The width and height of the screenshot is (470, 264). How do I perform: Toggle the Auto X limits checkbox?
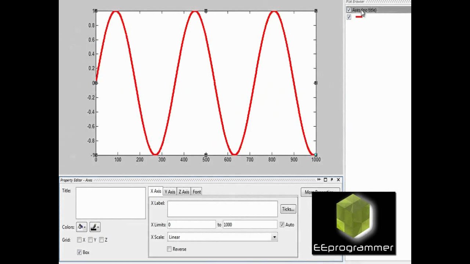click(282, 224)
